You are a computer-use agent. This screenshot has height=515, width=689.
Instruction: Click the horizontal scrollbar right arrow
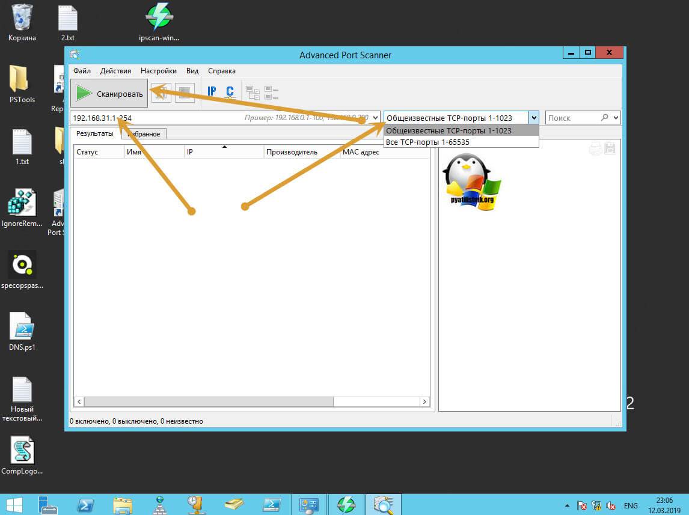[424, 401]
